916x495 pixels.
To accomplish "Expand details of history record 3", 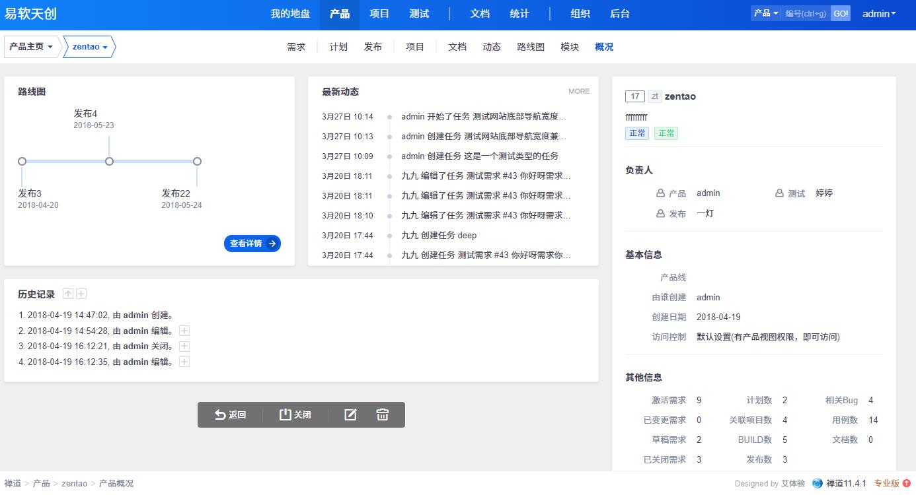I will tap(184, 346).
